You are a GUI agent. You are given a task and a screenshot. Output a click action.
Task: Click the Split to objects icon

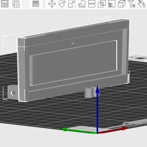(16, 4)
